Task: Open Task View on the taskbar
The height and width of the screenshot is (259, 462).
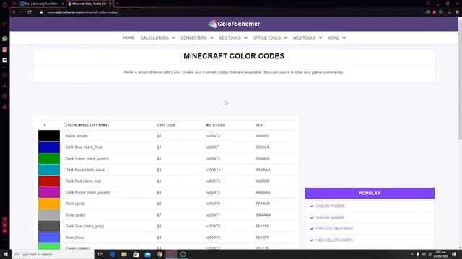Action: pyautogui.click(x=100, y=254)
